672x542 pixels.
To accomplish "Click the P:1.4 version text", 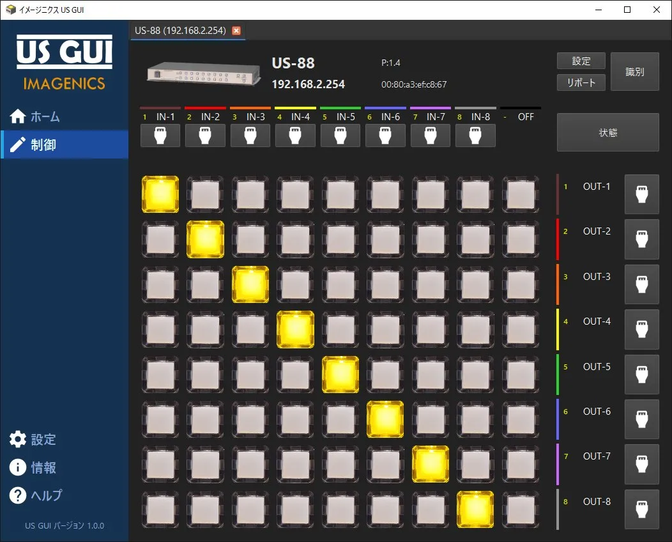I will click(390, 63).
